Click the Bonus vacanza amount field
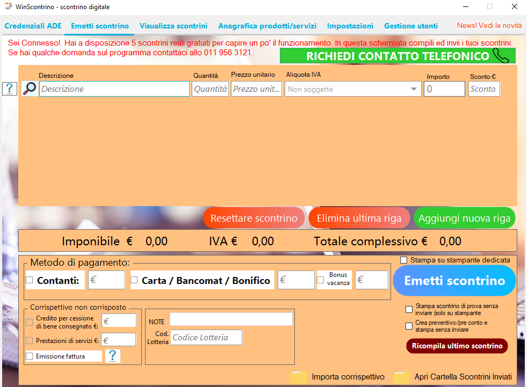The image size is (528, 387). click(x=371, y=280)
